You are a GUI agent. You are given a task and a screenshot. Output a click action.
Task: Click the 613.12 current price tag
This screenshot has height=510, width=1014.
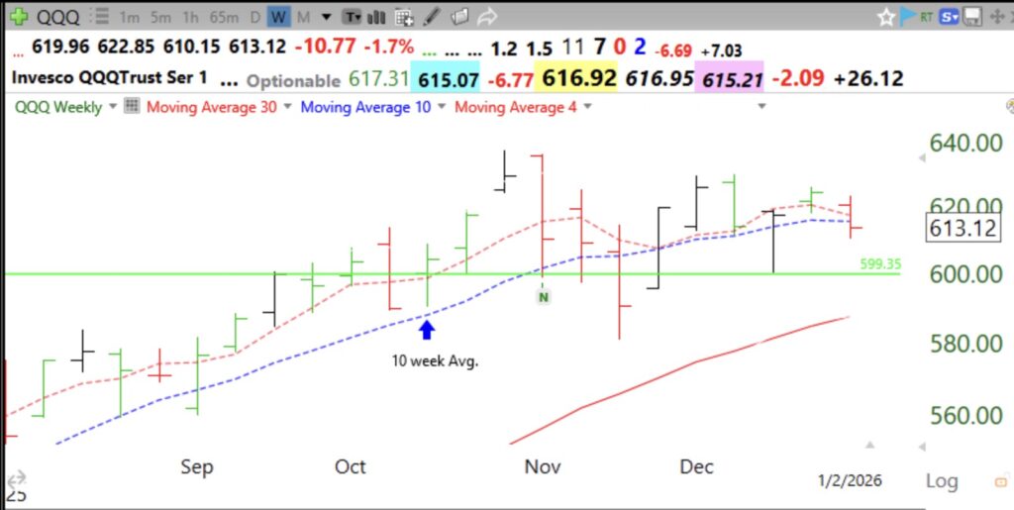963,228
